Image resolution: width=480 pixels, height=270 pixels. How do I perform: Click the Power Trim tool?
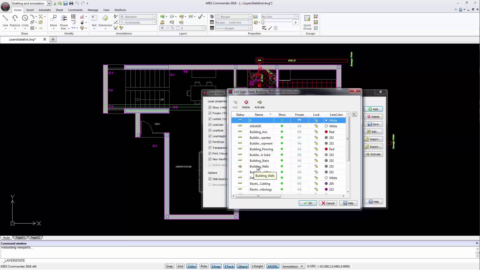coord(64,18)
